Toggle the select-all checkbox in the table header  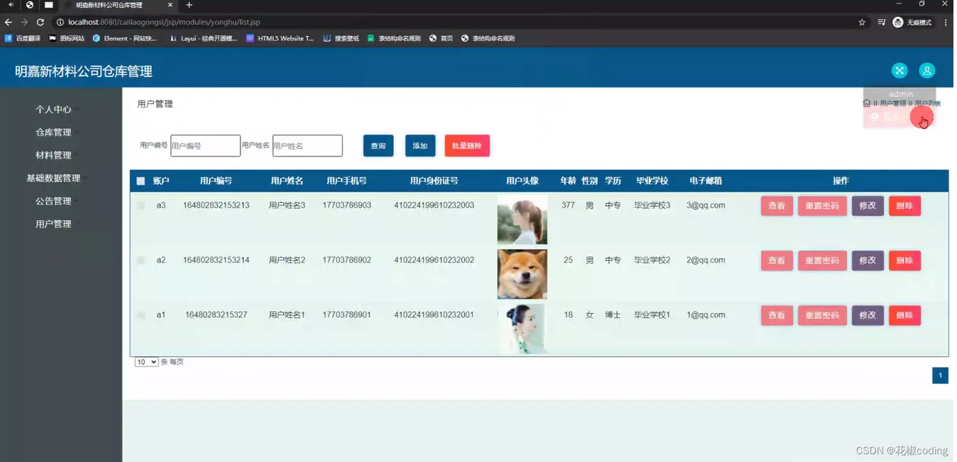(x=141, y=181)
